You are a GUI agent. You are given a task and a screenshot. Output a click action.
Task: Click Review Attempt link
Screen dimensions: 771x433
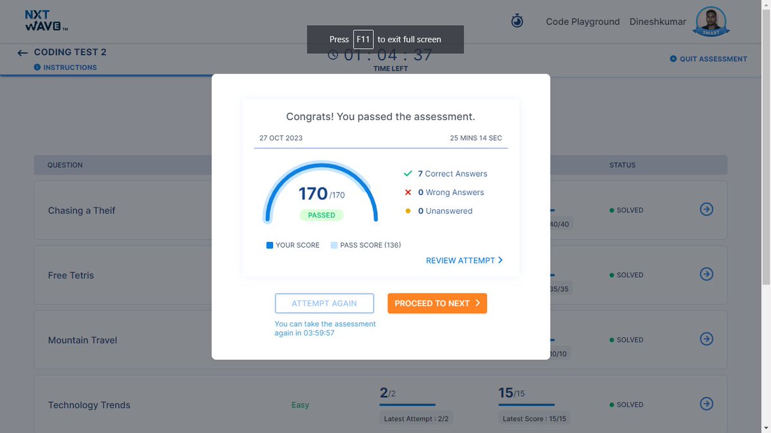pos(464,260)
